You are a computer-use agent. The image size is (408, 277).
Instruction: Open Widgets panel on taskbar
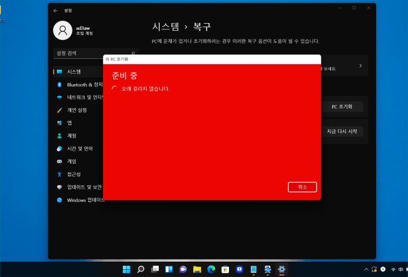pos(169,269)
